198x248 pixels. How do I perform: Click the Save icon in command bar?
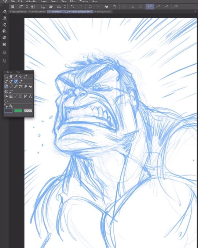pos(59,7)
